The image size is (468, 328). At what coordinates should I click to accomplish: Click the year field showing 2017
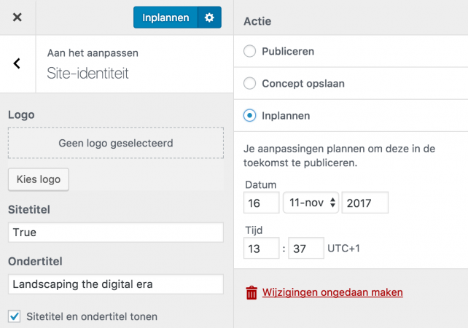pos(365,203)
